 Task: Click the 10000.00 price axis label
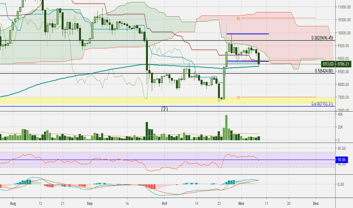click(x=344, y=33)
